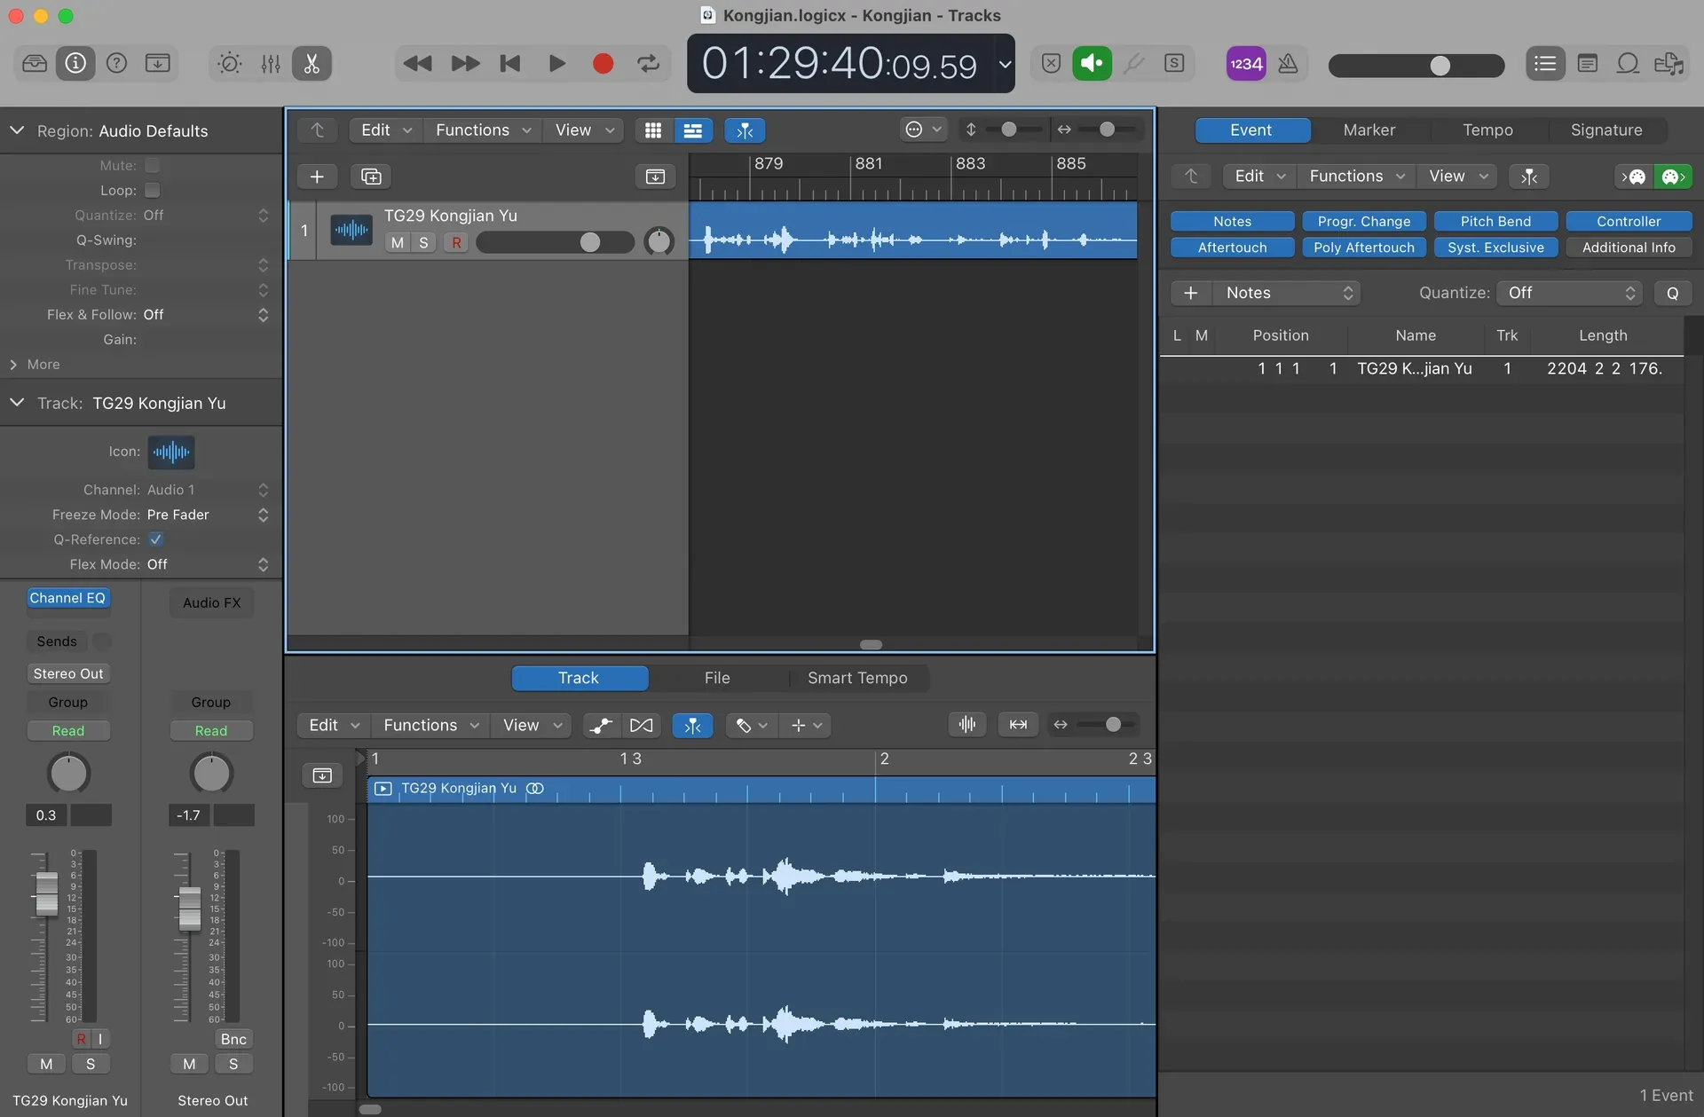
Task: Expand the More disclosure triangle
Action: coord(13,365)
